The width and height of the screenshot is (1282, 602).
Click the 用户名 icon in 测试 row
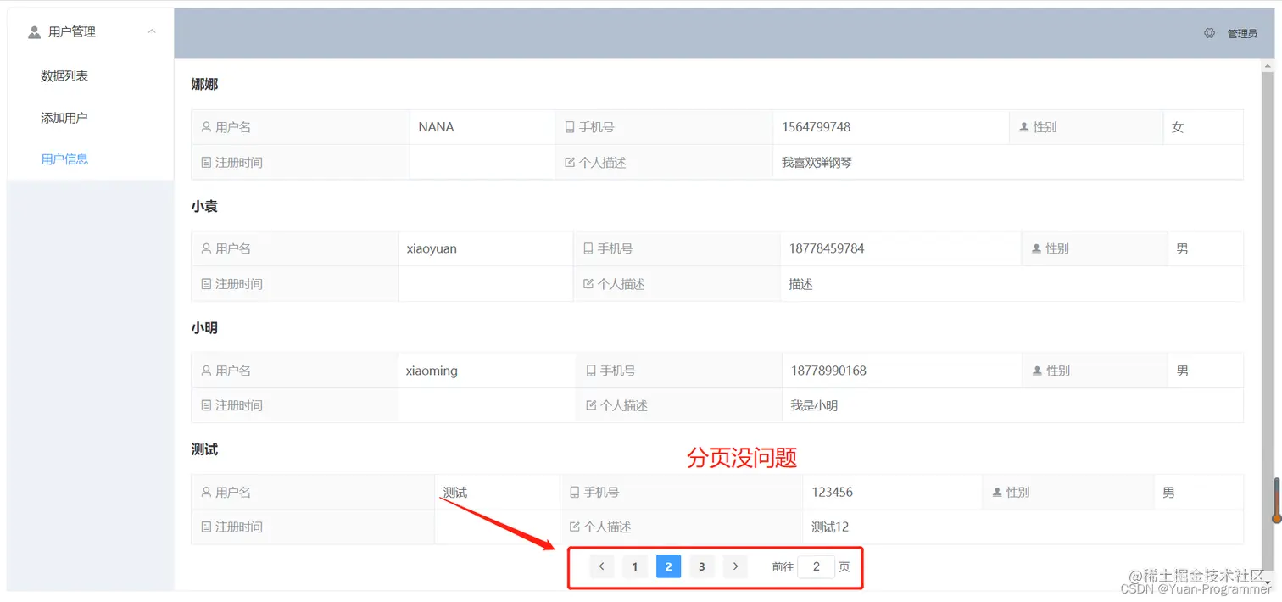point(206,492)
